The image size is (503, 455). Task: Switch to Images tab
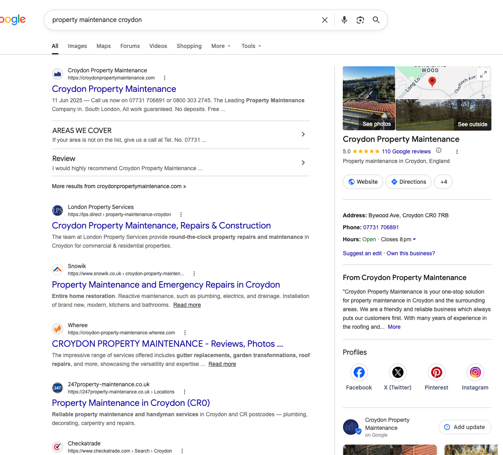[78, 46]
